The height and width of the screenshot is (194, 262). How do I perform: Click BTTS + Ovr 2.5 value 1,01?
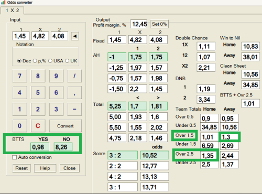point(250,103)
